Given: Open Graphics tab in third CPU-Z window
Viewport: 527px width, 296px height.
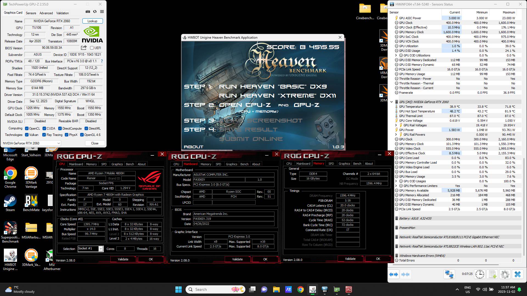Looking at the screenshot, I should pos(344,164).
